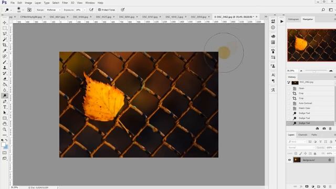Expand the toolbar with double arrow
Viewport: 336px width, 189px height.
click(2, 15)
